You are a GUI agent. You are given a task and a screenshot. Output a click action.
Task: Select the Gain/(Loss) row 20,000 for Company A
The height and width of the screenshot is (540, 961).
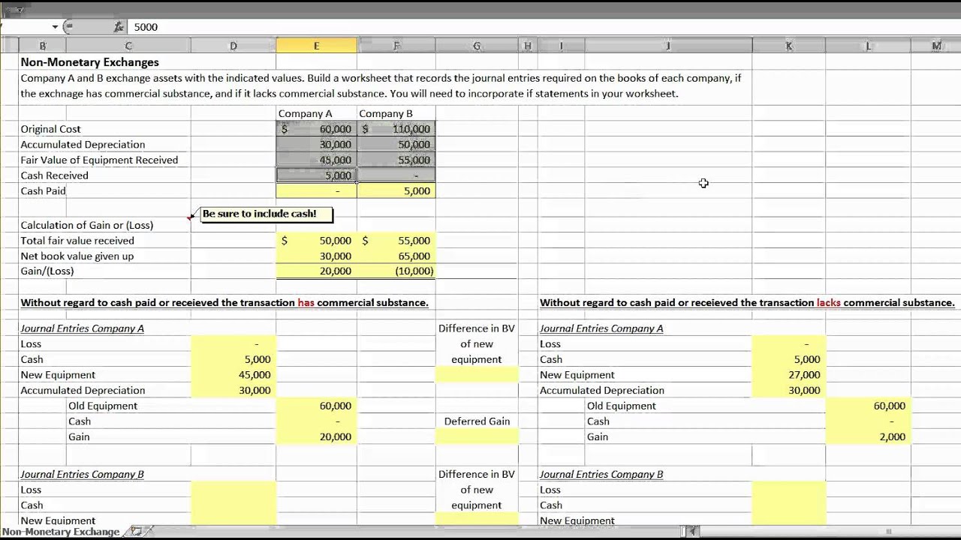click(x=316, y=271)
